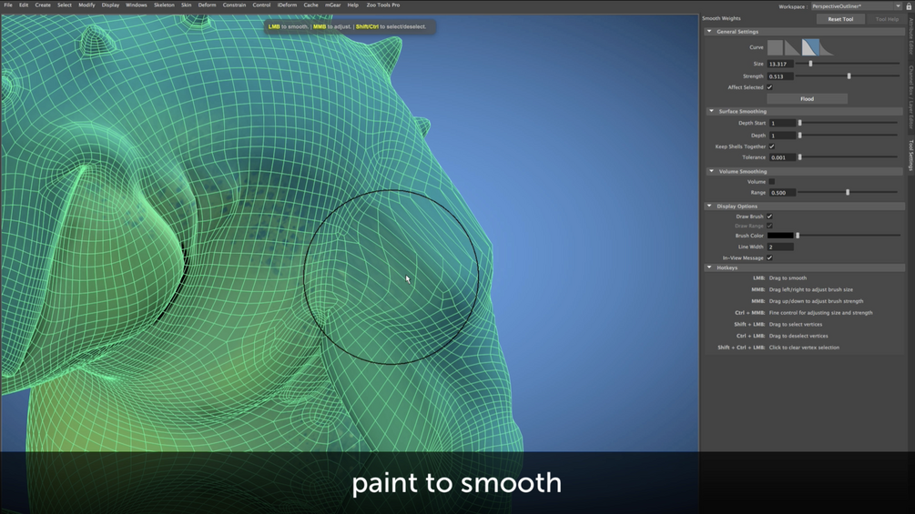Click the Depth Start slider handle
This screenshot has height=514, width=915.
pos(800,123)
